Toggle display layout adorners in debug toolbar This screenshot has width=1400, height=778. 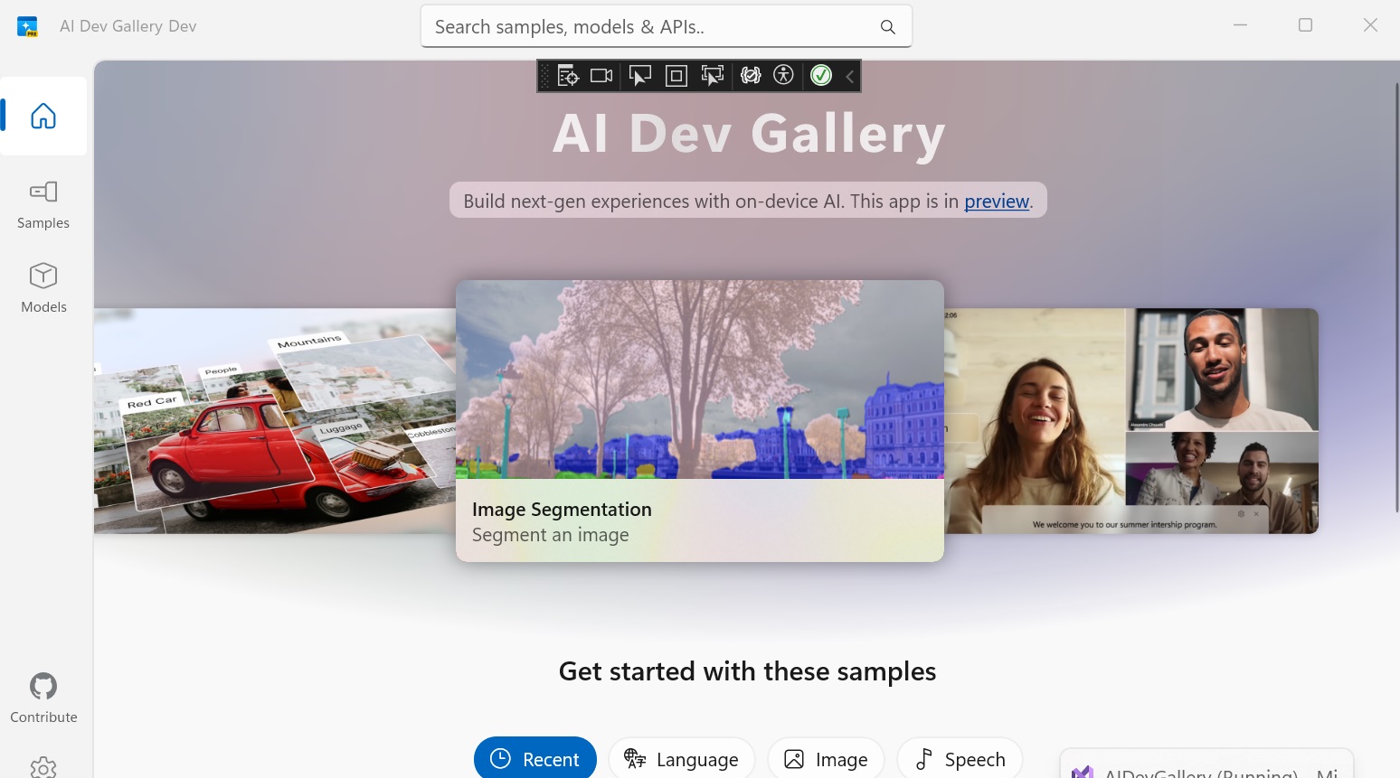tap(676, 76)
